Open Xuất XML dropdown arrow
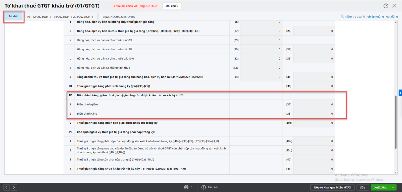The width and height of the screenshot is (402, 192). [x=393, y=187]
